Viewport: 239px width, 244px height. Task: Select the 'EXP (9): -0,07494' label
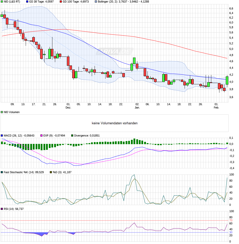(54, 136)
